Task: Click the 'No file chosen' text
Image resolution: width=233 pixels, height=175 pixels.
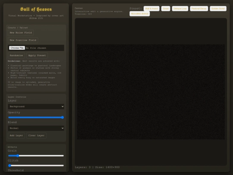Action: (x=36, y=48)
